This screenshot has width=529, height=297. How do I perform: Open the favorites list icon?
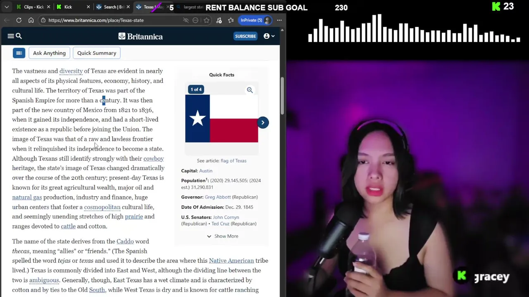pyautogui.click(x=231, y=20)
